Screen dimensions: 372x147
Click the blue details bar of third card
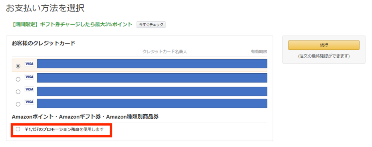point(152,91)
